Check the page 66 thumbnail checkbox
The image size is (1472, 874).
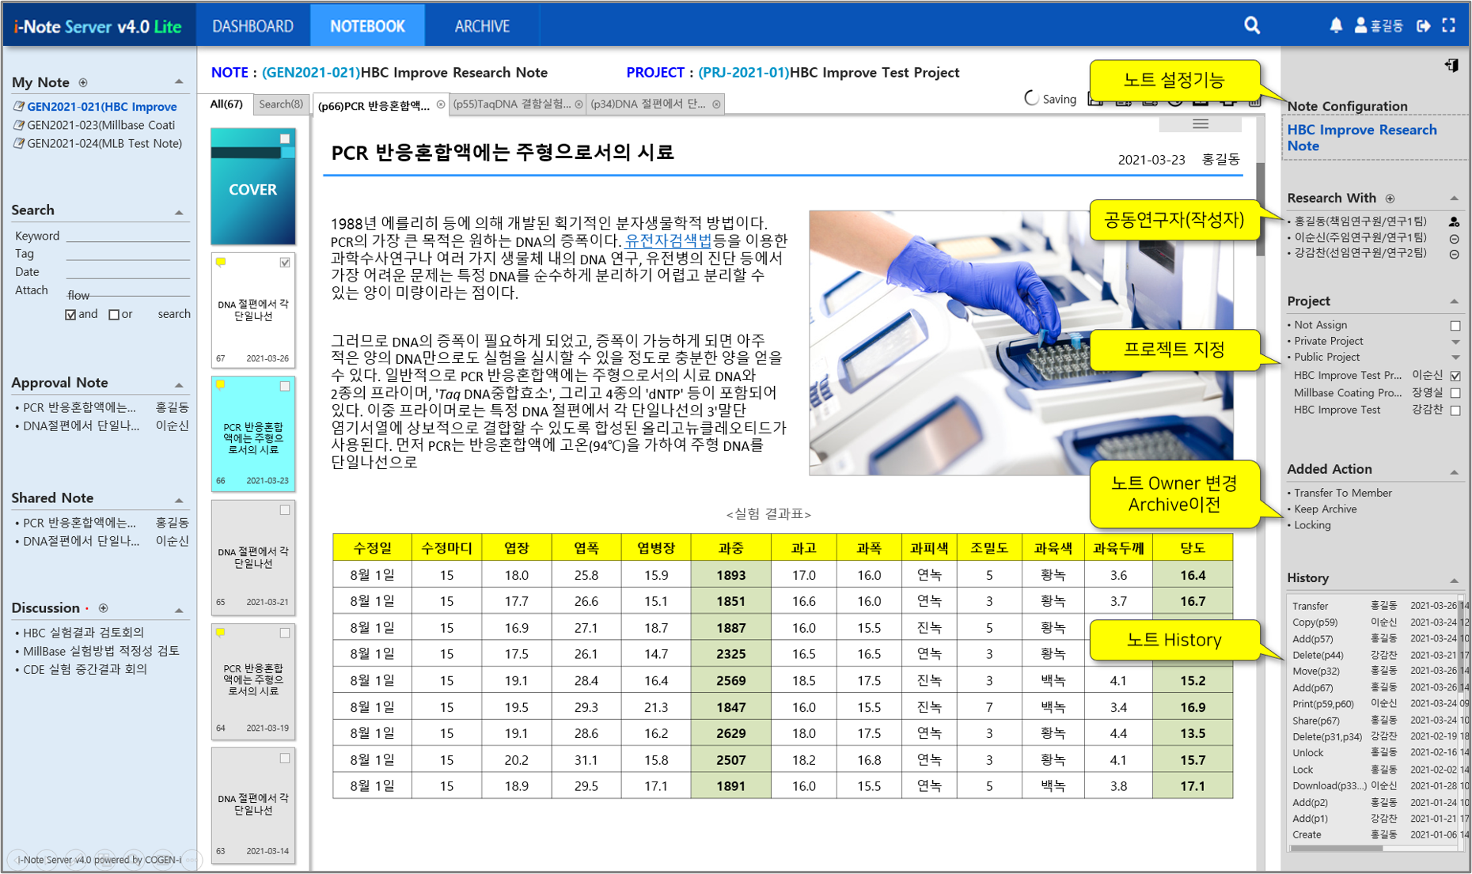point(285,386)
